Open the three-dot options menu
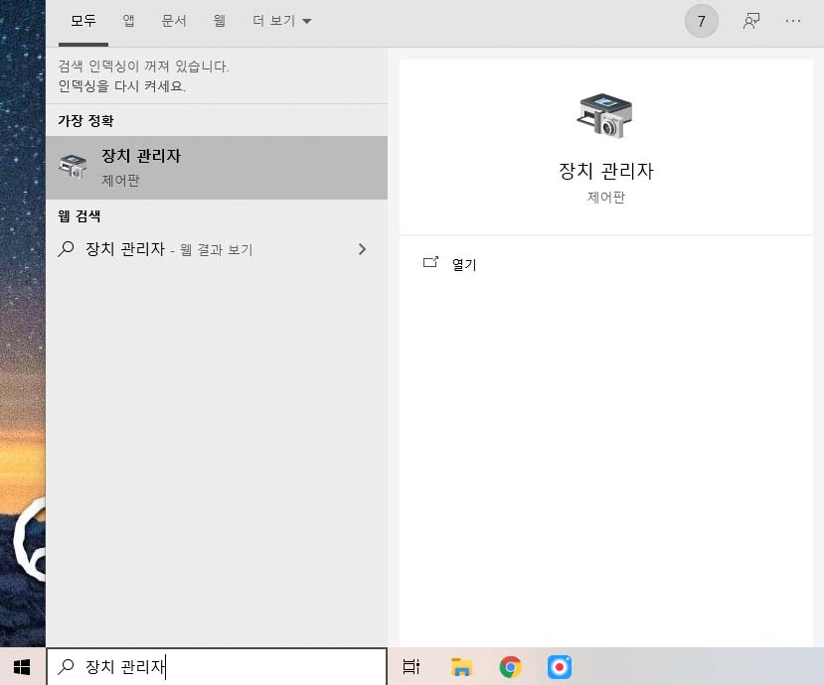Screen dimensions: 824x685 (x=793, y=21)
